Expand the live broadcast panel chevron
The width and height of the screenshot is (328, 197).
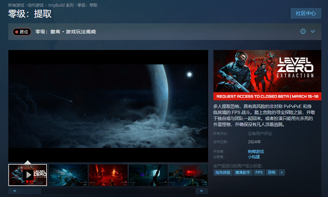coord(313,31)
